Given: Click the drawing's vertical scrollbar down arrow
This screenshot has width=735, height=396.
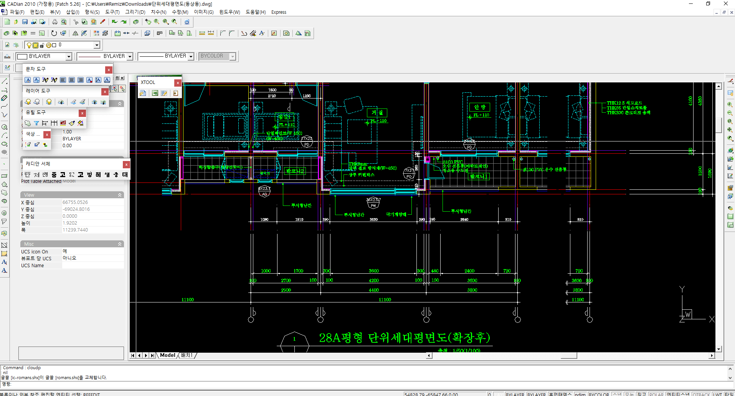Looking at the screenshot, I should click(719, 349).
